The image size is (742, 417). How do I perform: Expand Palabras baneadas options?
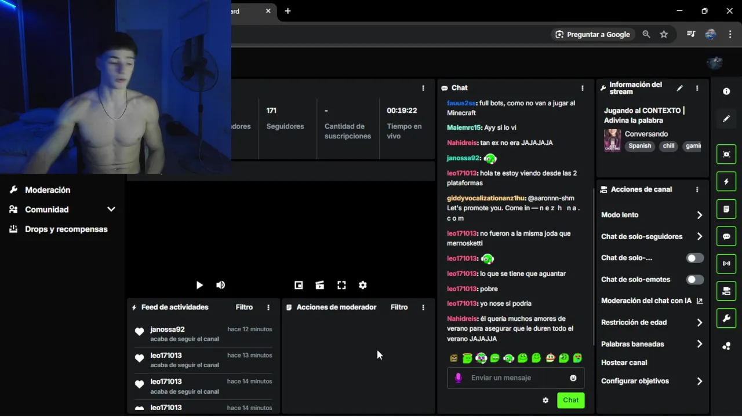(700, 344)
